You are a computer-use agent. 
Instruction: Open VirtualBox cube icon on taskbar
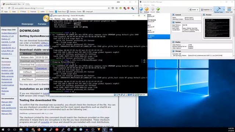pyautogui.click(x=105, y=129)
